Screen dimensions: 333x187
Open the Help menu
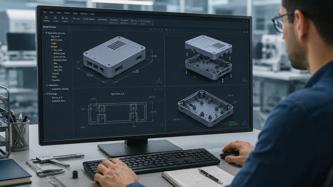pos(92,14)
